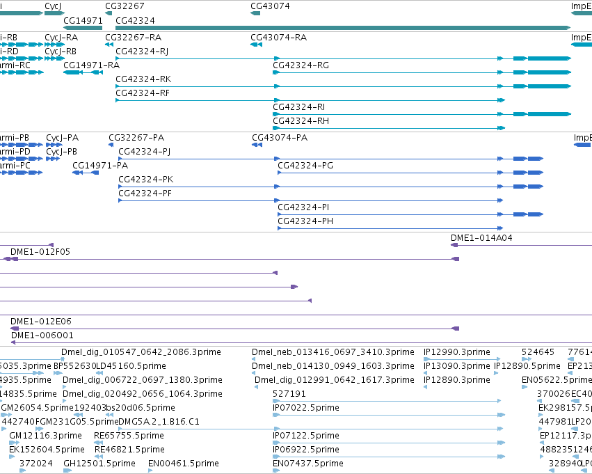Click the DME1-006O01 feature label

tap(42, 335)
